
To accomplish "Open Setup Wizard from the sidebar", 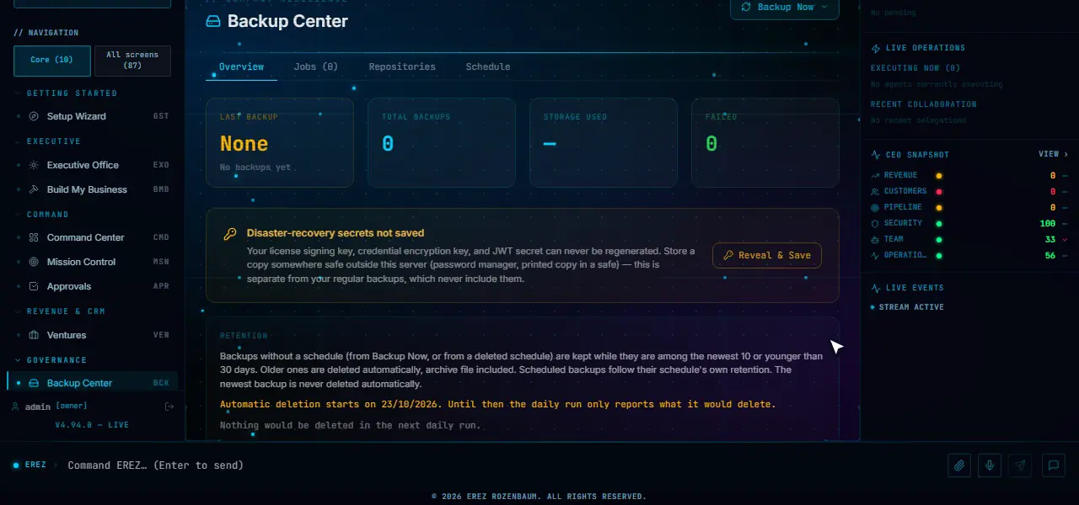I will (x=93, y=116).
